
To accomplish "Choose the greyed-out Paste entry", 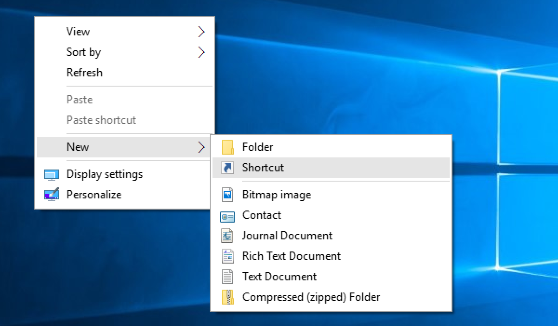I will 80,100.
